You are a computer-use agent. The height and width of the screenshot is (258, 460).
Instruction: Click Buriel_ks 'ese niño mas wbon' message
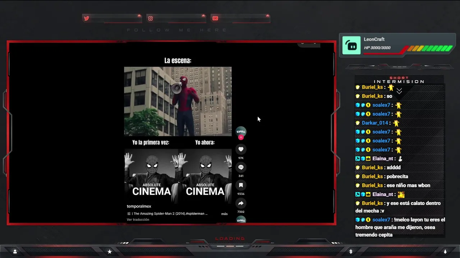point(393,185)
